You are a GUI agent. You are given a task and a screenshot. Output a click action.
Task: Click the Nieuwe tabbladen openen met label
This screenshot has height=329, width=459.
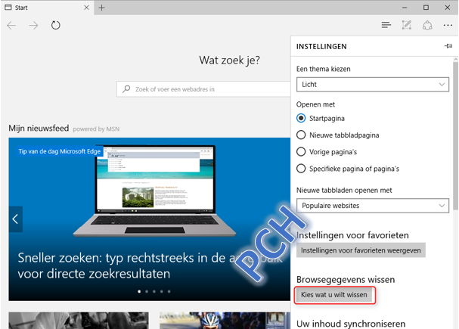coord(344,191)
